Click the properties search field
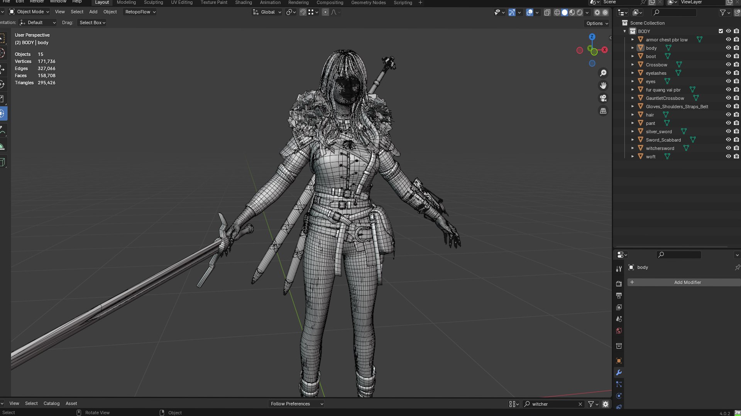 (679, 255)
